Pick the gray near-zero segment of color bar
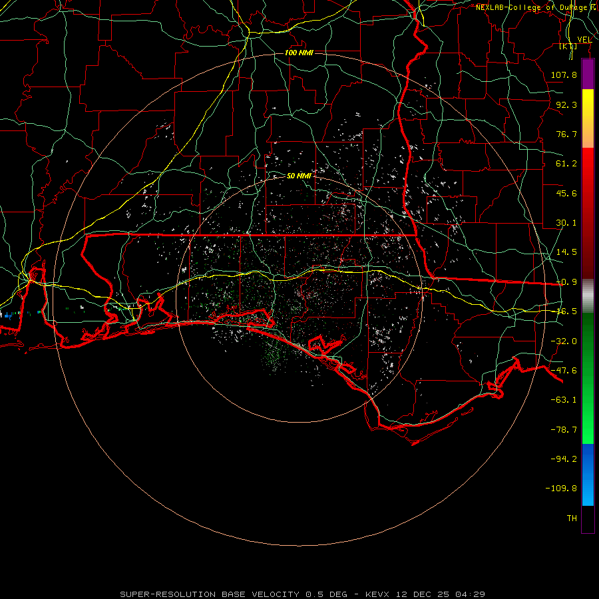 point(588,296)
